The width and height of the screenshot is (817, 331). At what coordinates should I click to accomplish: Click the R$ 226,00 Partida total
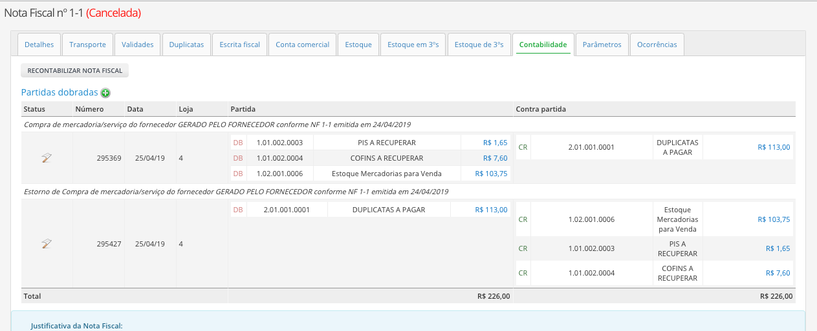tap(494, 296)
